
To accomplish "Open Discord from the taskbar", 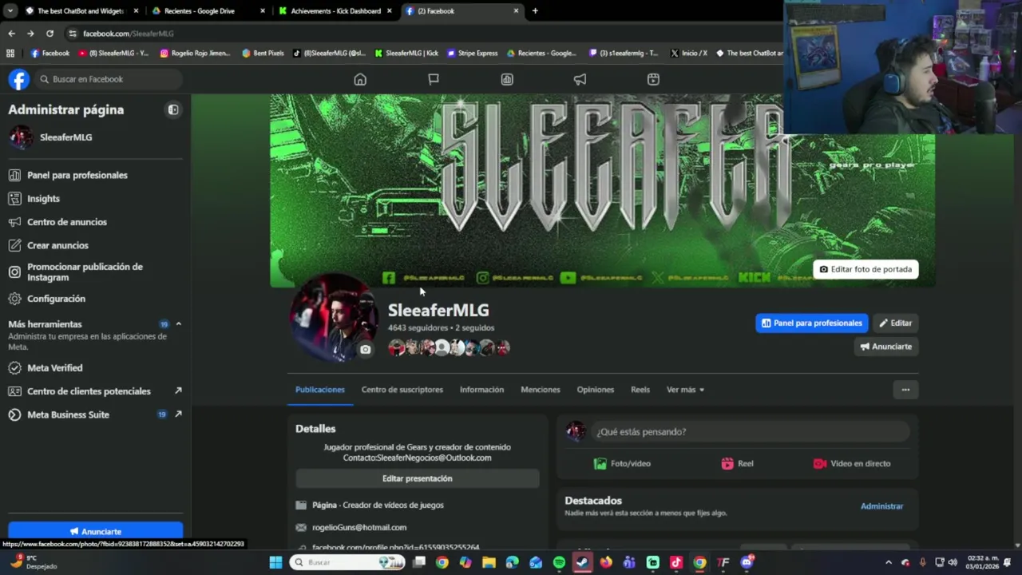I will 747,562.
